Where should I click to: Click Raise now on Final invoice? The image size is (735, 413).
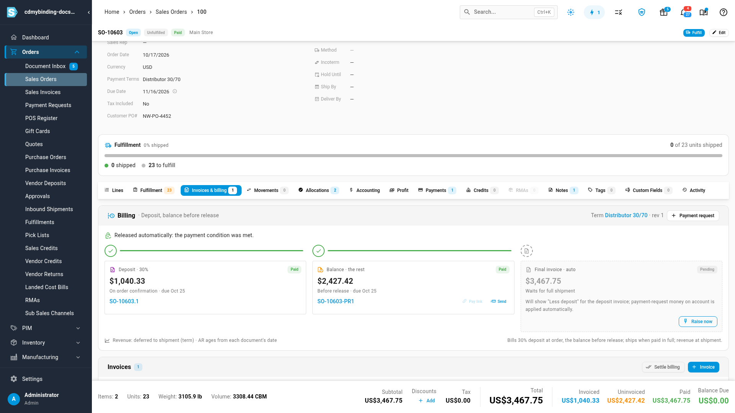pyautogui.click(x=698, y=322)
